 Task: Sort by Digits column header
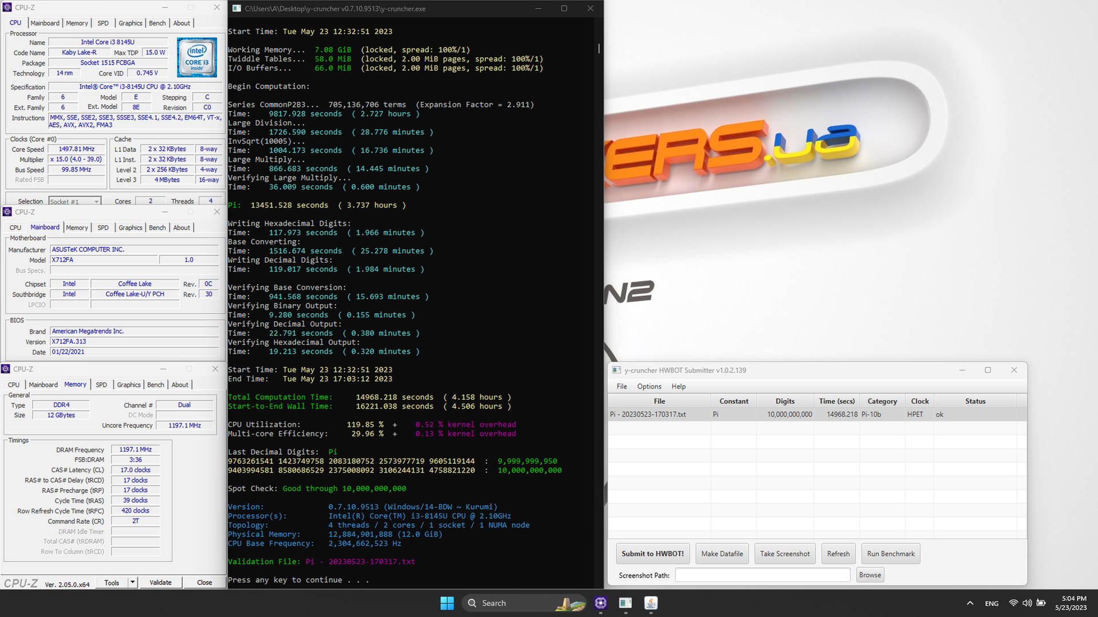click(785, 401)
